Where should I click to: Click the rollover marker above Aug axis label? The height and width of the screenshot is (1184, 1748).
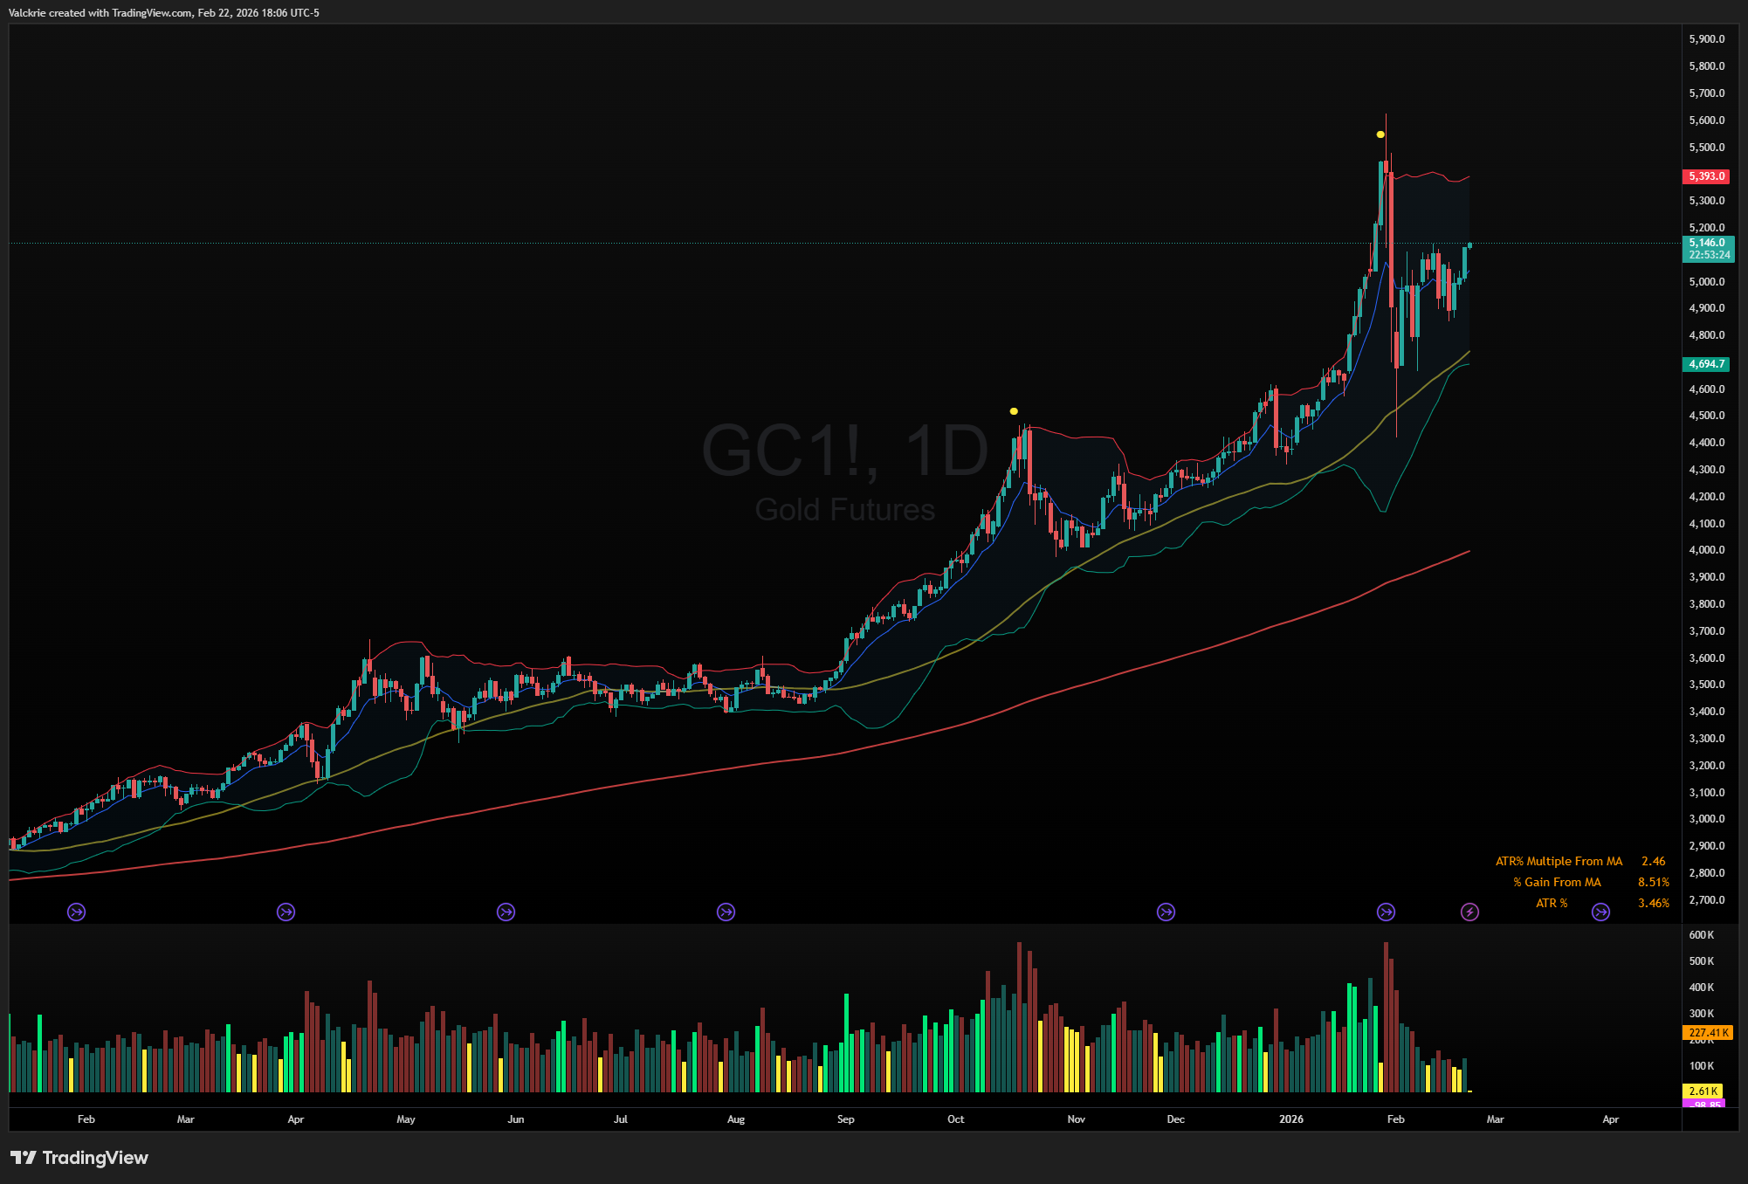point(726,912)
